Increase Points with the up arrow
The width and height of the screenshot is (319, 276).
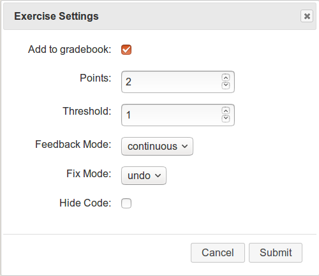click(x=226, y=78)
